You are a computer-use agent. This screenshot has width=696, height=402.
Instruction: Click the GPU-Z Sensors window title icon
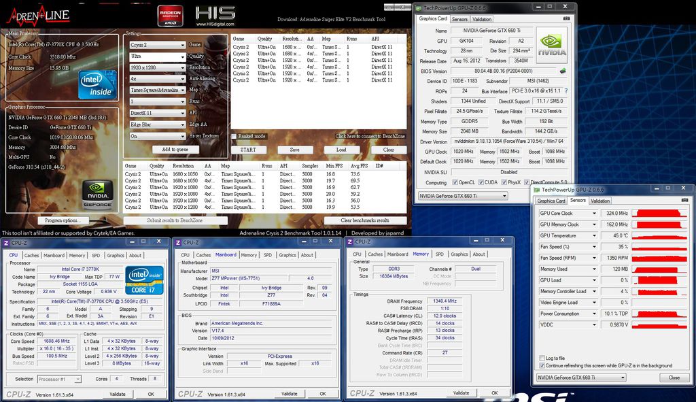click(537, 190)
